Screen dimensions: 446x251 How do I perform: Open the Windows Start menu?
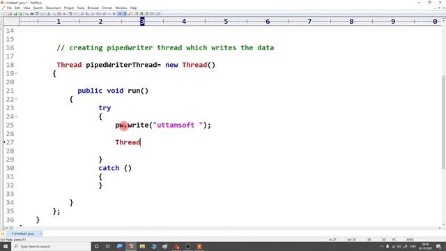pyautogui.click(x=6, y=246)
